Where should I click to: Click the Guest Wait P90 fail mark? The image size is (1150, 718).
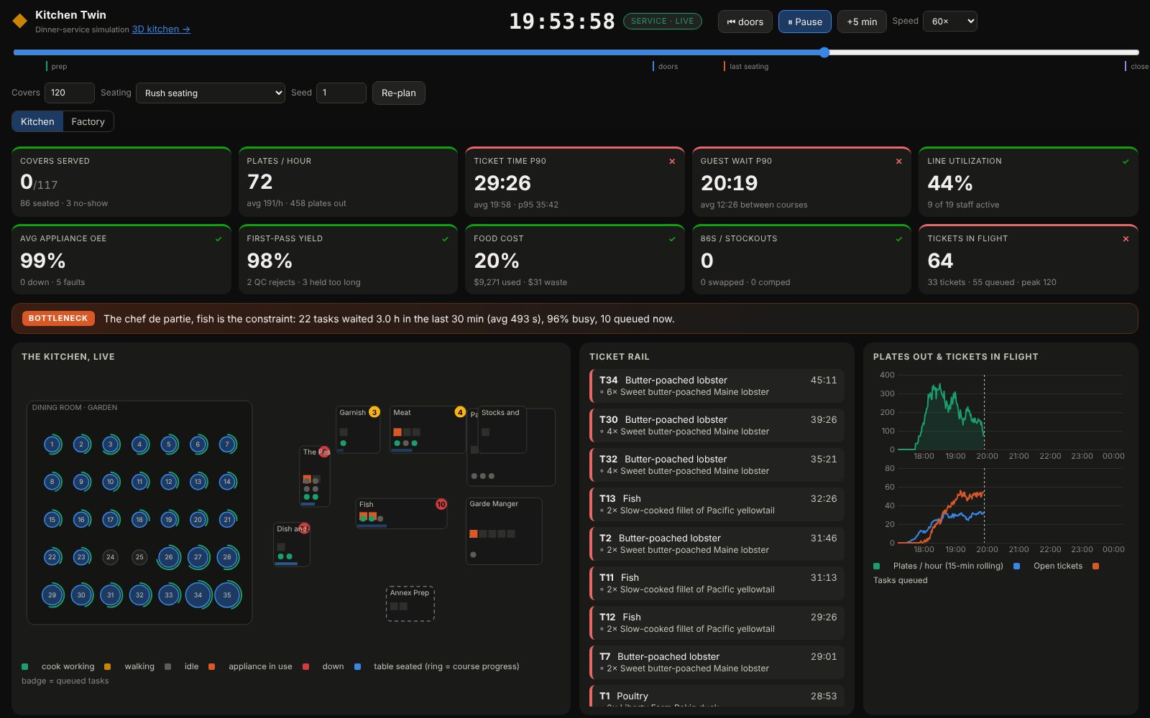[898, 162]
